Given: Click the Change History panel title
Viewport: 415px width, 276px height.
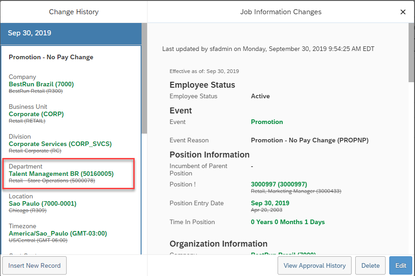Looking at the screenshot, I should pyautogui.click(x=74, y=12).
